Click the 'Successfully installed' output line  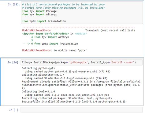coord(74,102)
